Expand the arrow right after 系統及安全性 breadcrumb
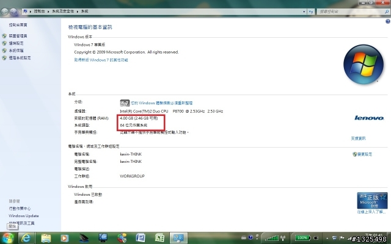 point(78,12)
